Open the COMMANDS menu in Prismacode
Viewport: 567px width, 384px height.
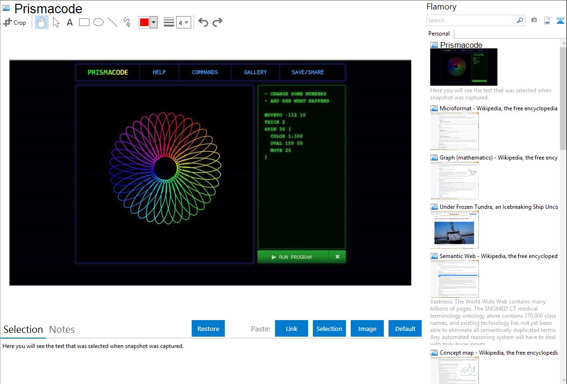pos(204,72)
